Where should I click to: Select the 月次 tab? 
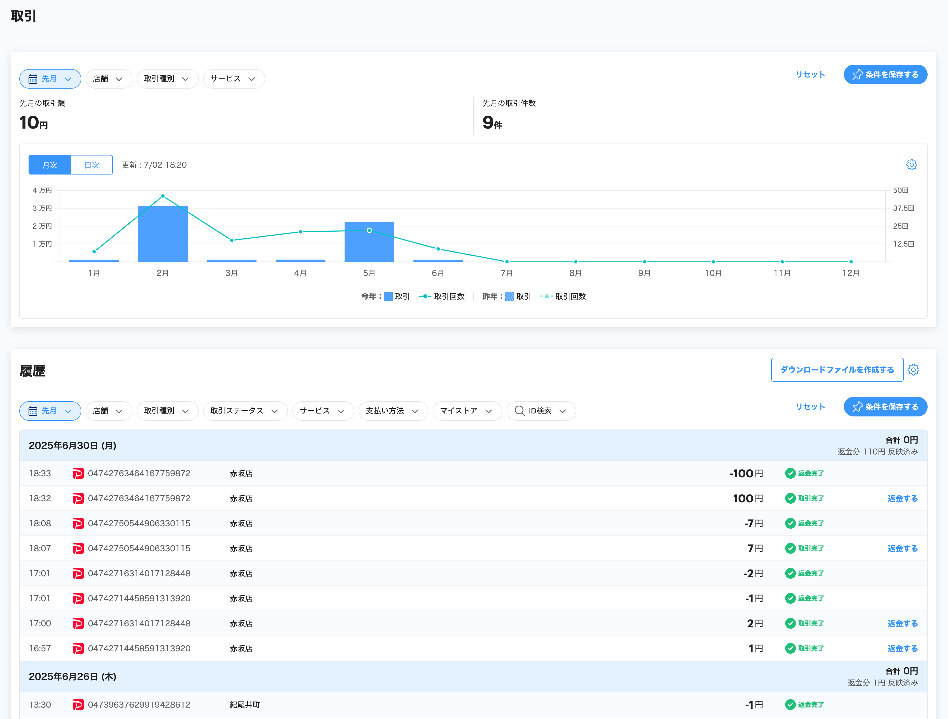[x=50, y=165]
